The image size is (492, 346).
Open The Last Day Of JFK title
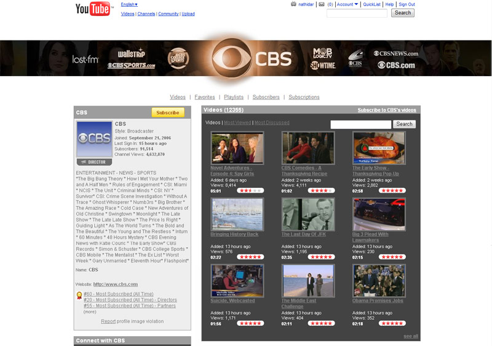click(303, 234)
